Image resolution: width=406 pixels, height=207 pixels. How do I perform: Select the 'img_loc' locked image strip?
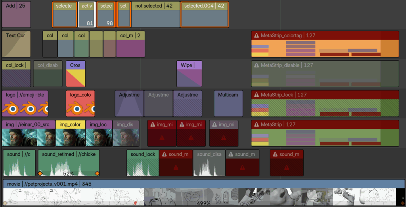tap(99, 133)
